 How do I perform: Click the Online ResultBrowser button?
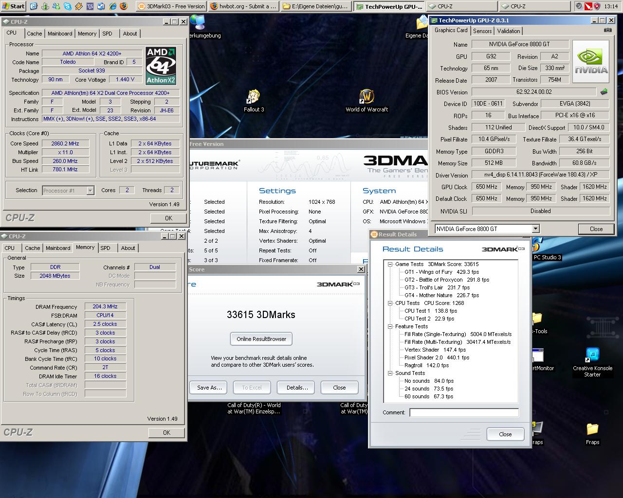262,339
